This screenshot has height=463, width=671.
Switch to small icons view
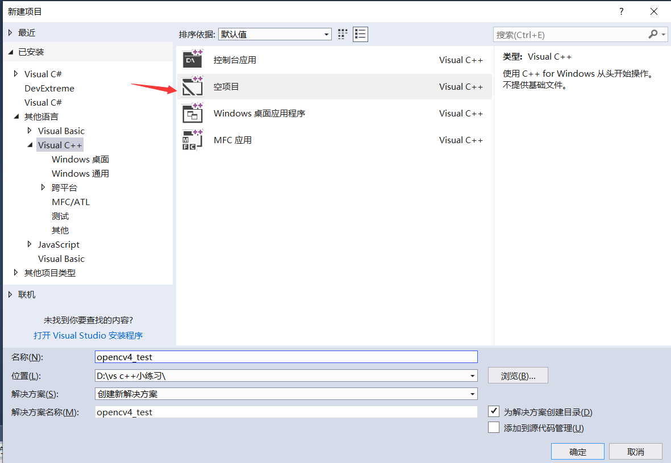pos(343,34)
